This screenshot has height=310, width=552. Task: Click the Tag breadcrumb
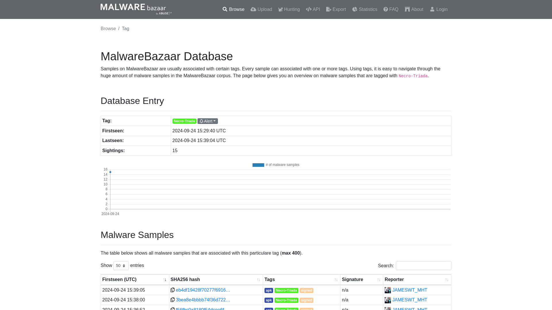click(126, 29)
